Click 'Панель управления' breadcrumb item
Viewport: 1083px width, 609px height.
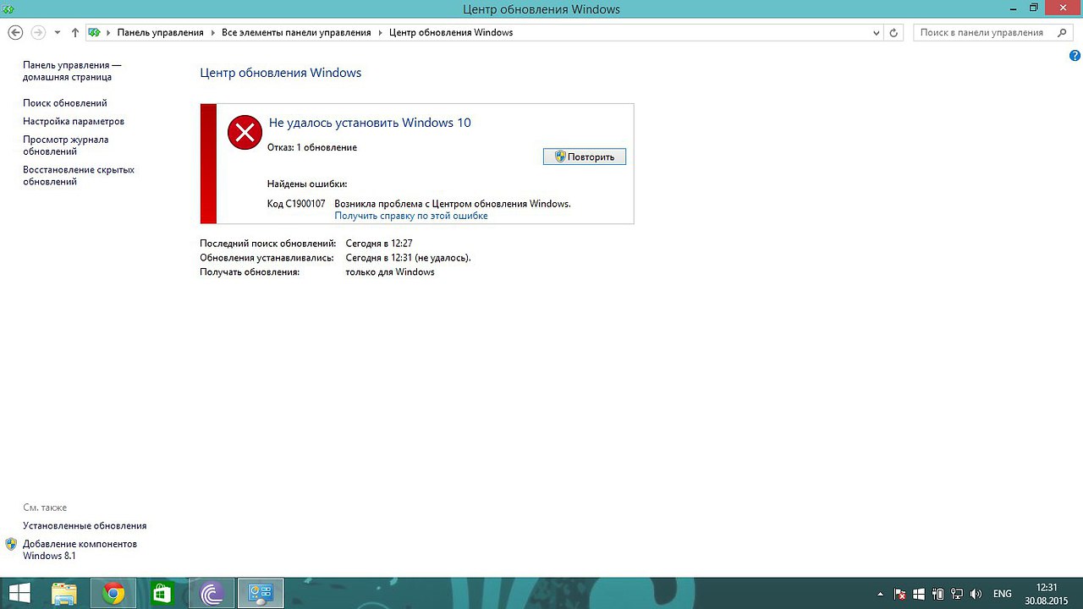160,32
